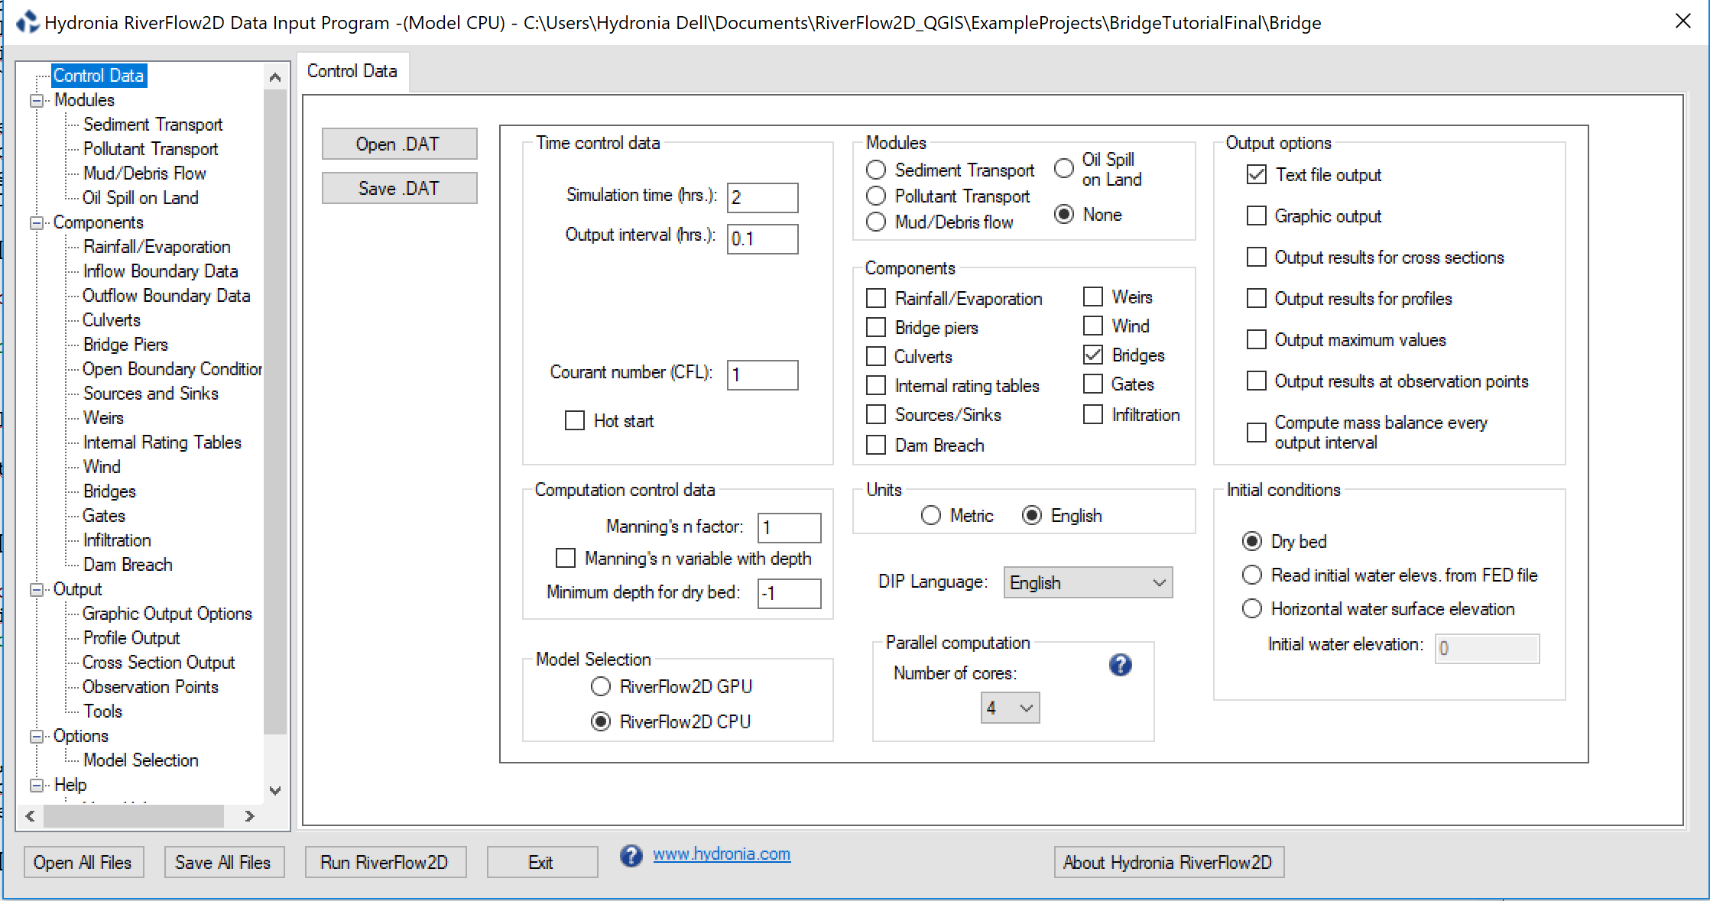The width and height of the screenshot is (1710, 901).
Task: Click the tree's vertical scrollbar thumb
Action: coord(275,411)
